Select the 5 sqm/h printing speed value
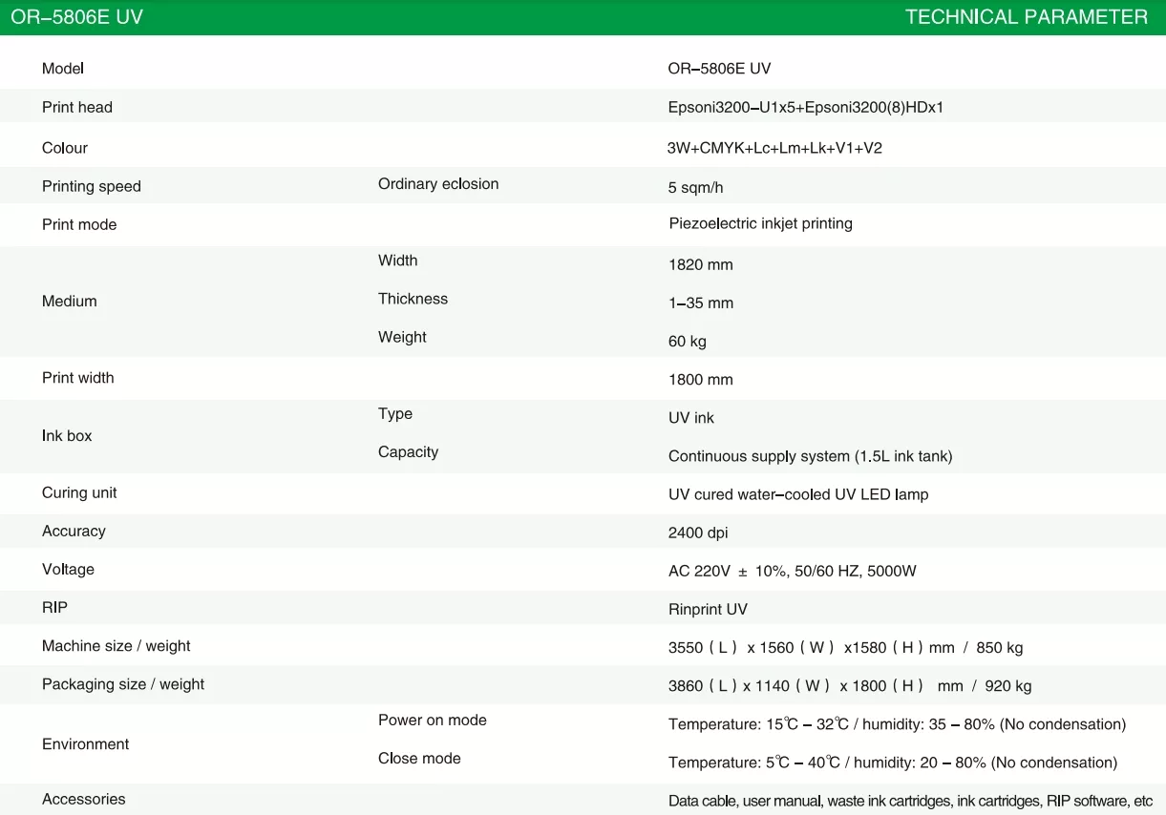This screenshot has height=815, width=1166. (695, 188)
